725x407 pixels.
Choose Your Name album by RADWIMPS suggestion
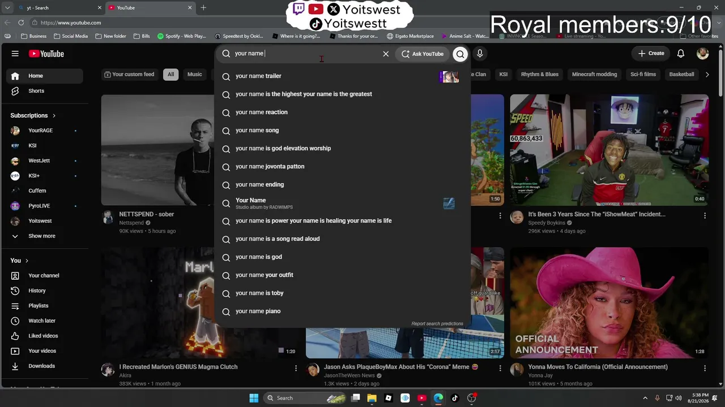tap(342, 203)
